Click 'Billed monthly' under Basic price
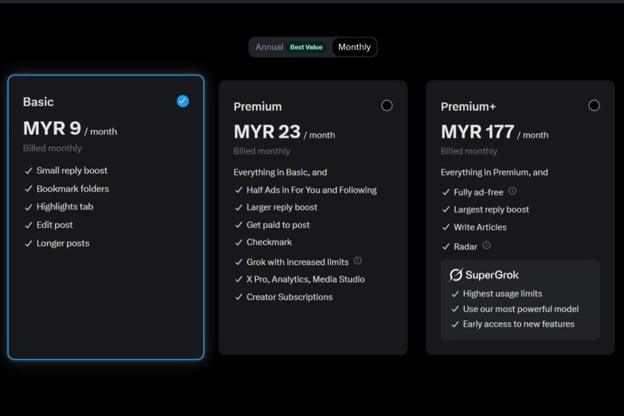This screenshot has width=624, height=416. (52, 148)
